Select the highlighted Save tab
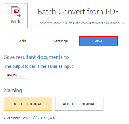Image resolution: width=129 pixels, height=124 pixels. 98,41
